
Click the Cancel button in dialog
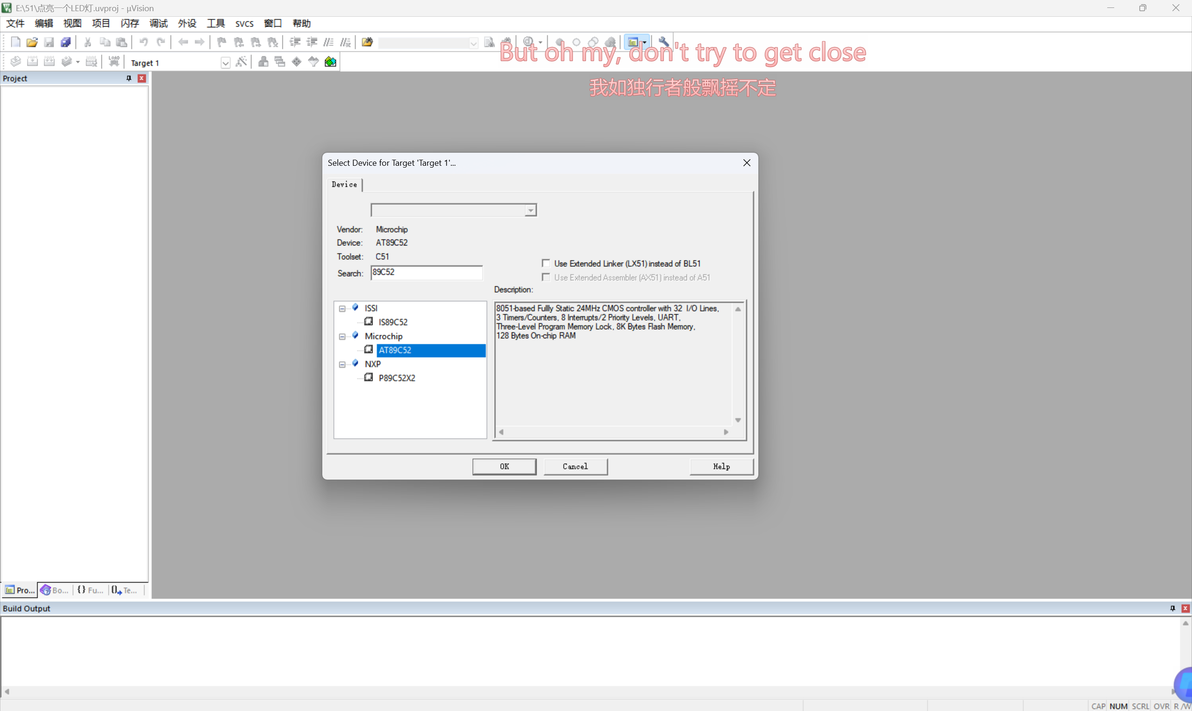pyautogui.click(x=575, y=466)
